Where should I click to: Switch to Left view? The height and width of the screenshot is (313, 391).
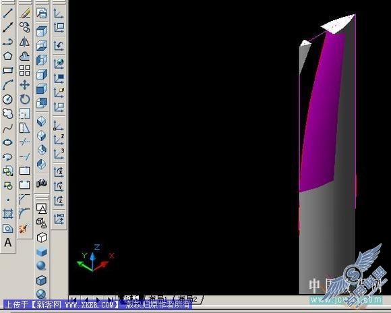42,60
